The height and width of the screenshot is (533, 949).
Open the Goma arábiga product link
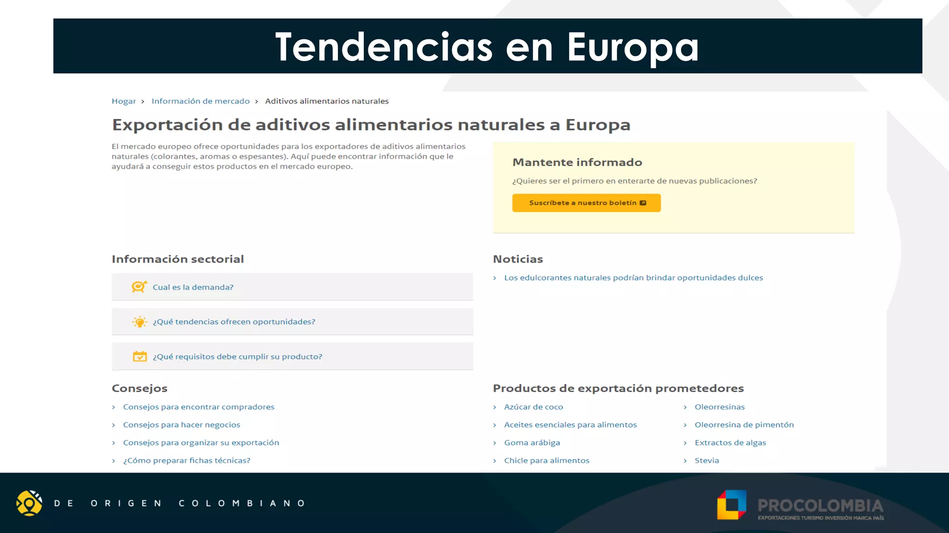pyautogui.click(x=532, y=443)
